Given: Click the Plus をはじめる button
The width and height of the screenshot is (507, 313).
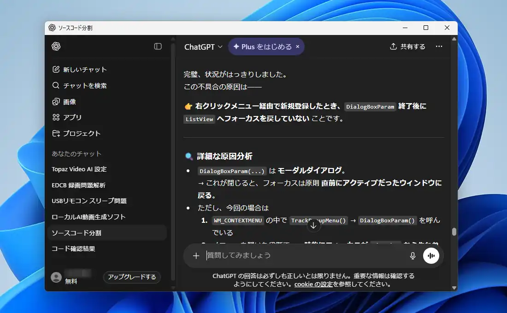Looking at the screenshot, I should (x=262, y=47).
